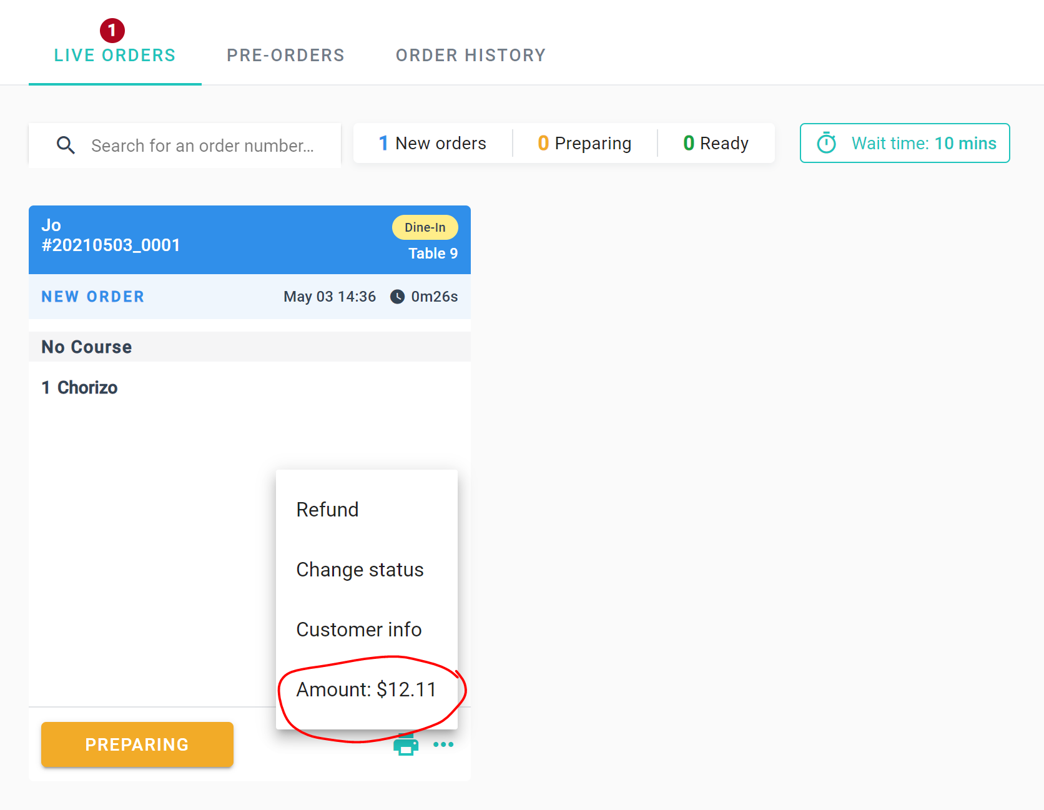
Task: Click the Dine-In badge on order header
Action: (425, 227)
